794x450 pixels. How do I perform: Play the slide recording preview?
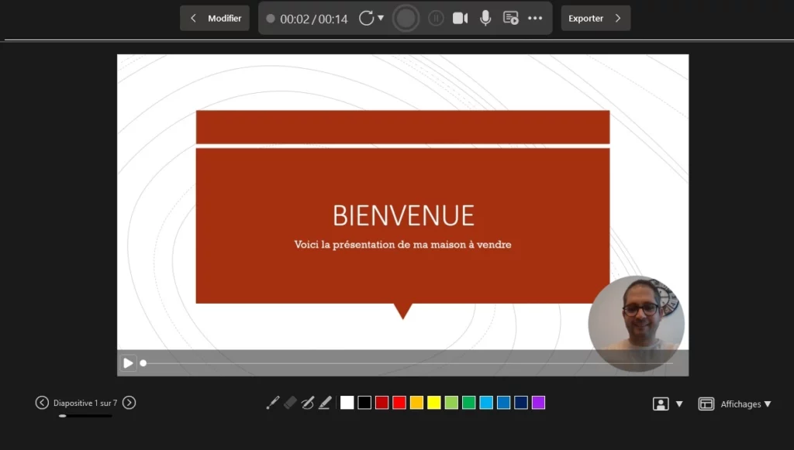coord(128,363)
